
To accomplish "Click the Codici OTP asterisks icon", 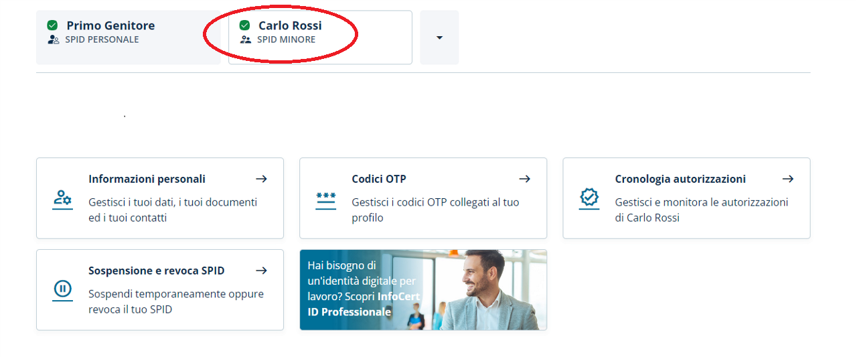I will 326,199.
